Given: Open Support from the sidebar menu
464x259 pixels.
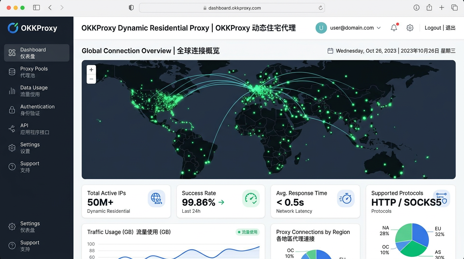Looking at the screenshot, I should coord(29,166).
